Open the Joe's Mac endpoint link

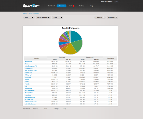tap(28, 95)
